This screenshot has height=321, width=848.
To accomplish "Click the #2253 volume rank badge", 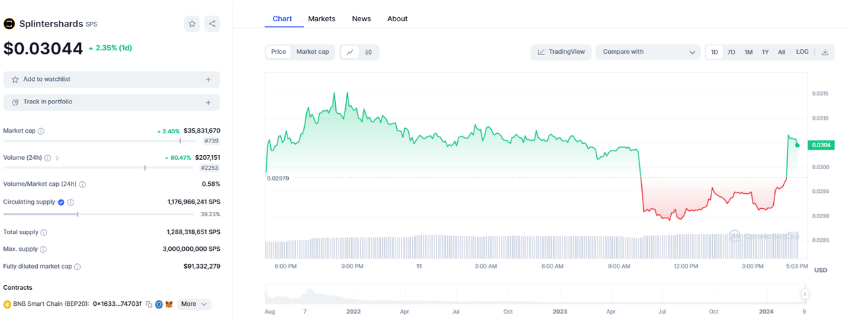I will (210, 168).
